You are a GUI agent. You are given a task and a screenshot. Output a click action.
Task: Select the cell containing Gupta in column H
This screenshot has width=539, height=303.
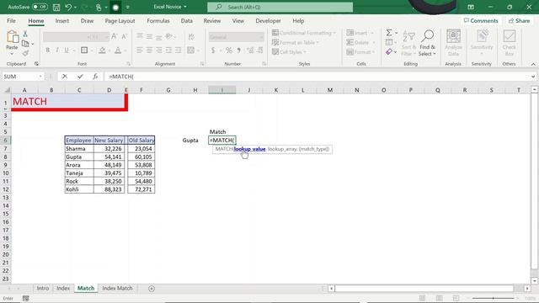195,141
